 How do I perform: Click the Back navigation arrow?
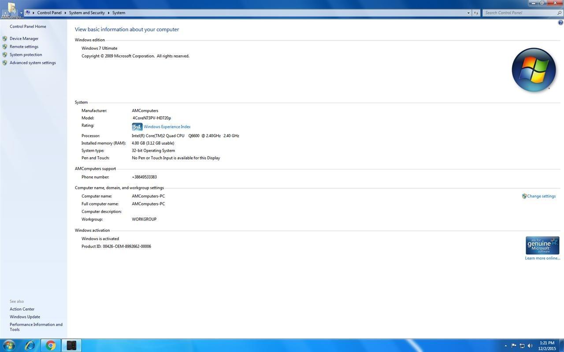(x=5, y=13)
